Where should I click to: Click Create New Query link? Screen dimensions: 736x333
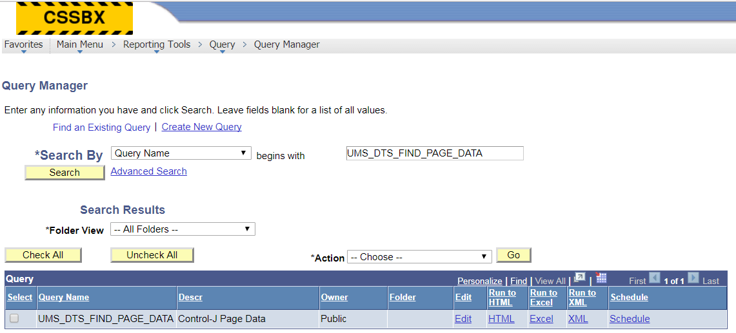(x=201, y=127)
